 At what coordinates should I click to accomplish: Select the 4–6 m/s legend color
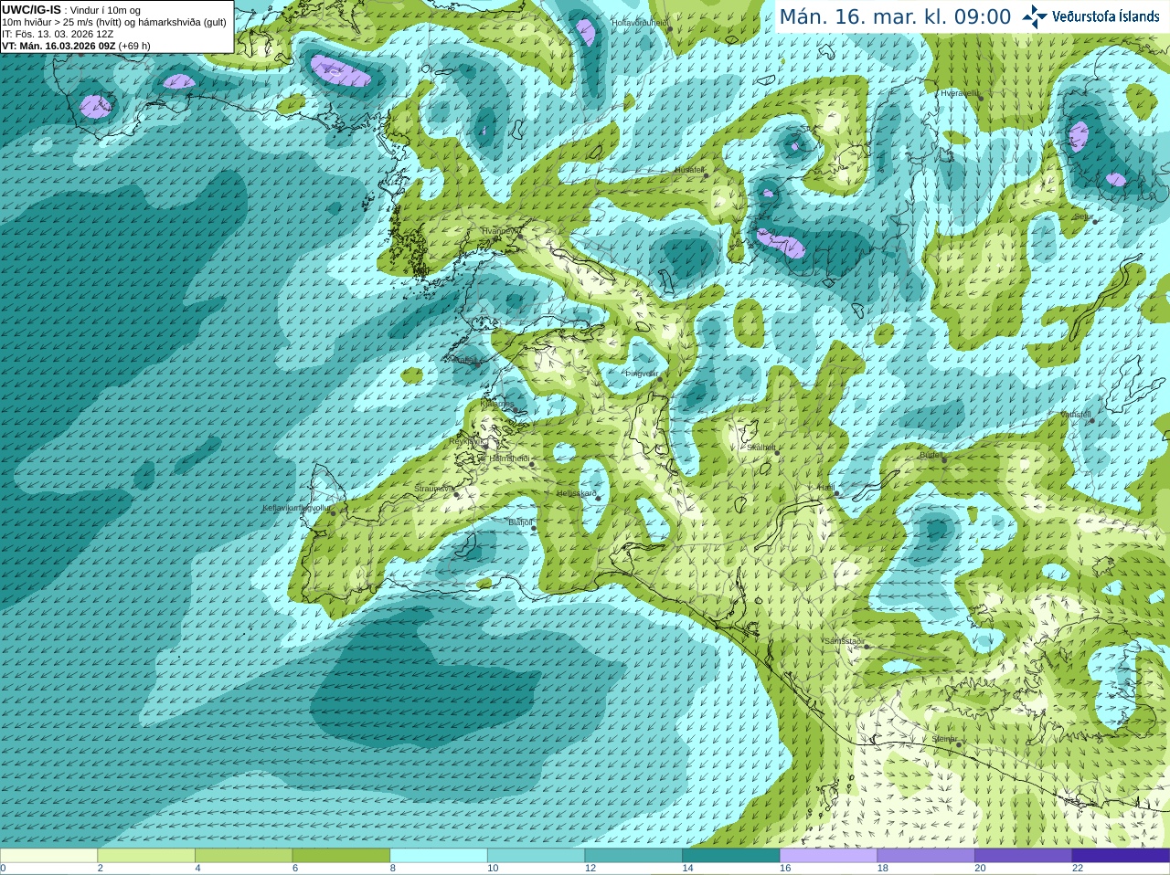[244, 856]
